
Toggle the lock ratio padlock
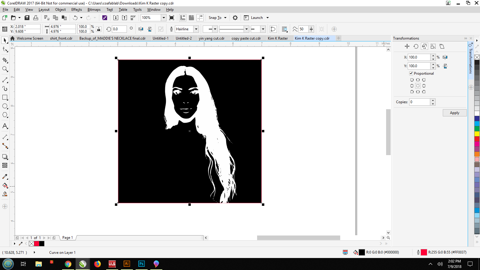99,29
